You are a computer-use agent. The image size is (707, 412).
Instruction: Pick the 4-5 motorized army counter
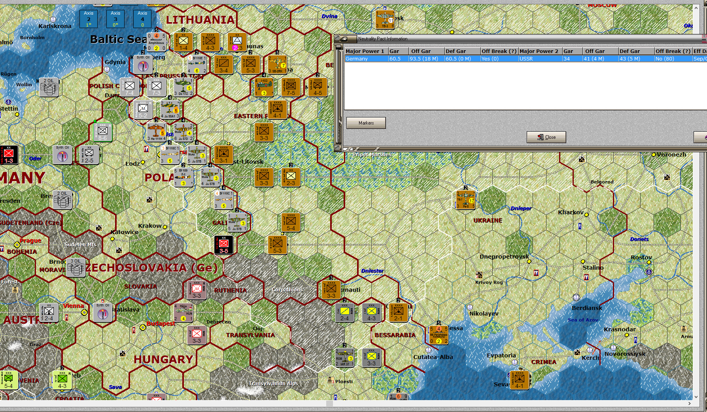point(318,87)
